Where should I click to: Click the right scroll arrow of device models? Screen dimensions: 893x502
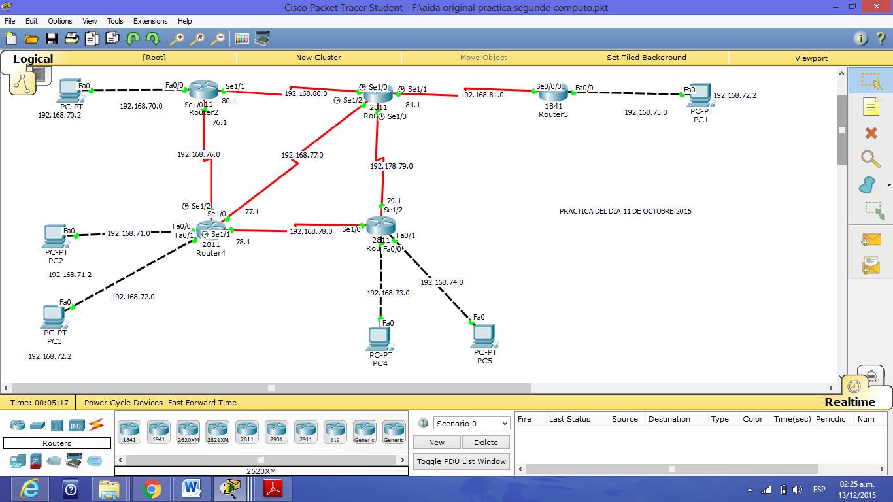pos(403,460)
